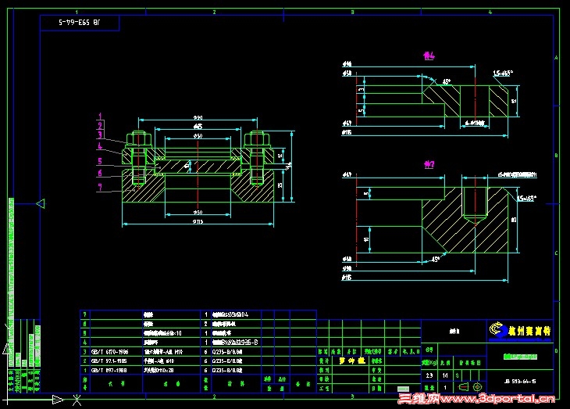Select the 45° angle label in upper detail
The height and width of the screenshot is (409, 570).
click(447, 82)
